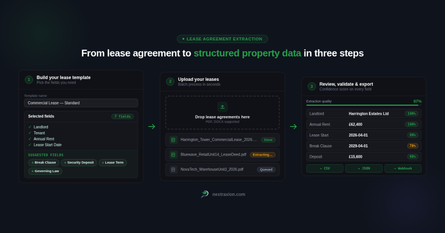Viewport: 445px width, 233px height.
Task: Click the Extraction quality progress bar
Action: click(x=364, y=105)
